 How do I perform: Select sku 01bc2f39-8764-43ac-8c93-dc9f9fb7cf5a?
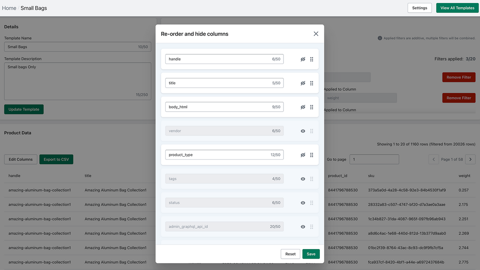click(406, 248)
